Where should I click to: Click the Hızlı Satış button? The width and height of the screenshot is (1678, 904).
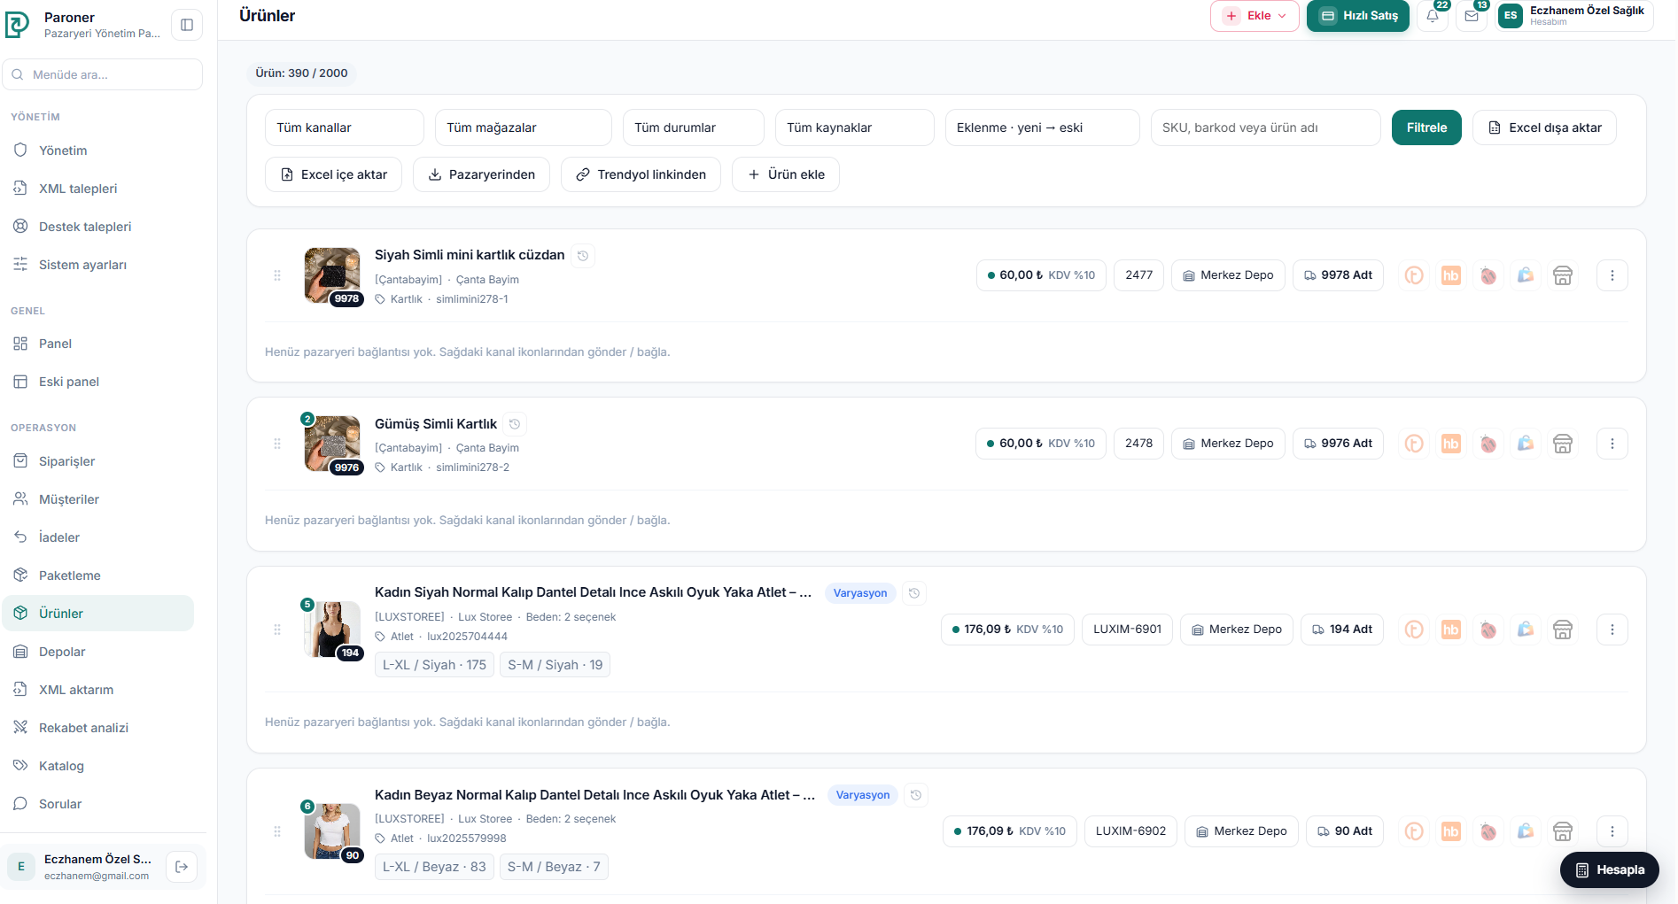[x=1358, y=16]
